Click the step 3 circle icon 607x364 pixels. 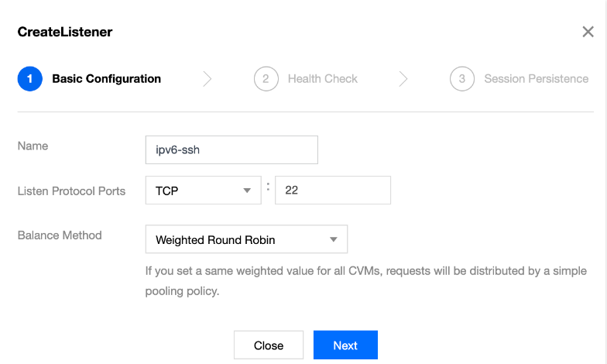point(462,79)
